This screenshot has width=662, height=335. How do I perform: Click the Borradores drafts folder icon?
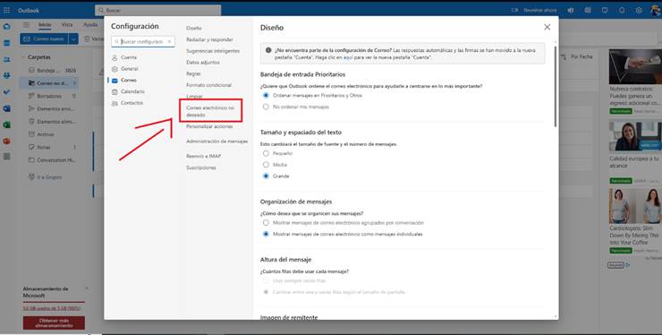tap(31, 96)
